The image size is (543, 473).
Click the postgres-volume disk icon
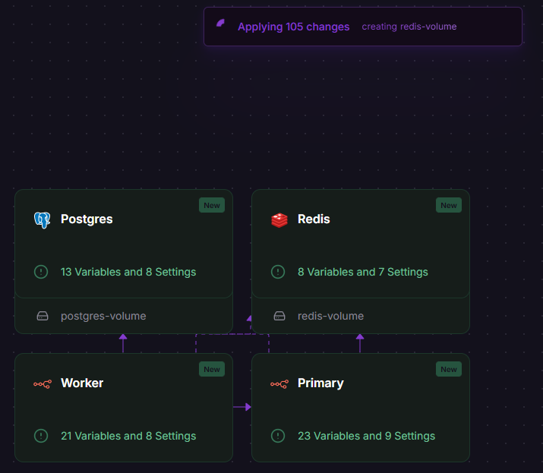click(43, 316)
